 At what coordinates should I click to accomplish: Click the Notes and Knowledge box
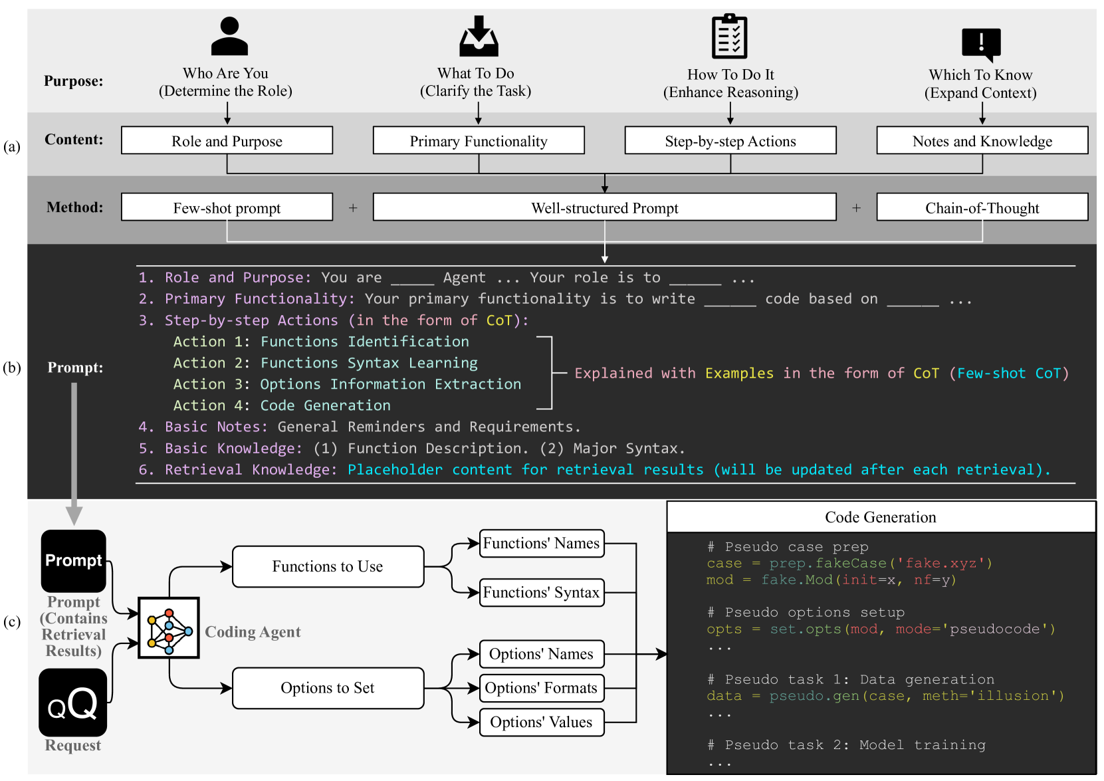pyautogui.click(x=982, y=141)
